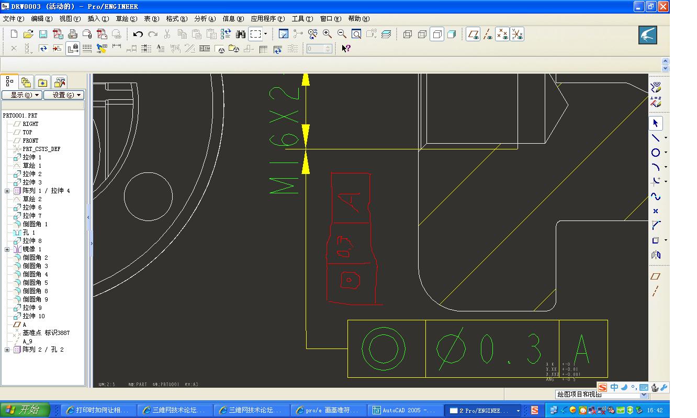Select the arrow pointer tool
The image size is (697, 418).
[656, 123]
